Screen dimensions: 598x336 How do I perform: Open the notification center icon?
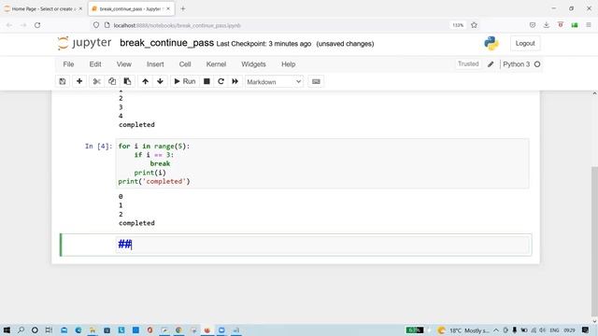586,330
